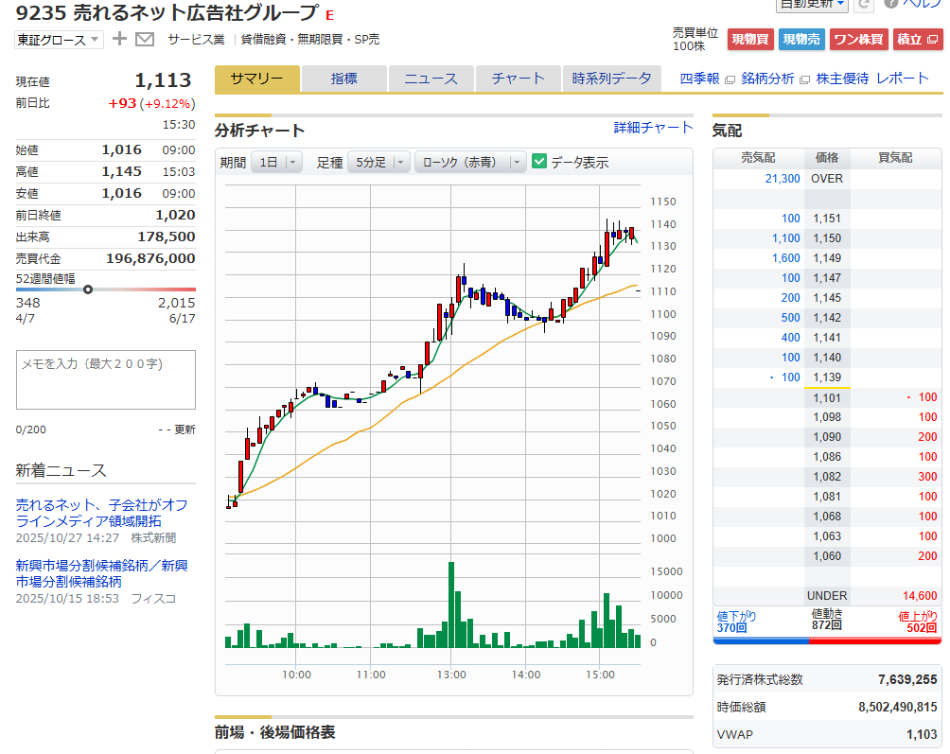Click the 更新 memo update link
This screenshot has width=950, height=754.
[x=185, y=430]
